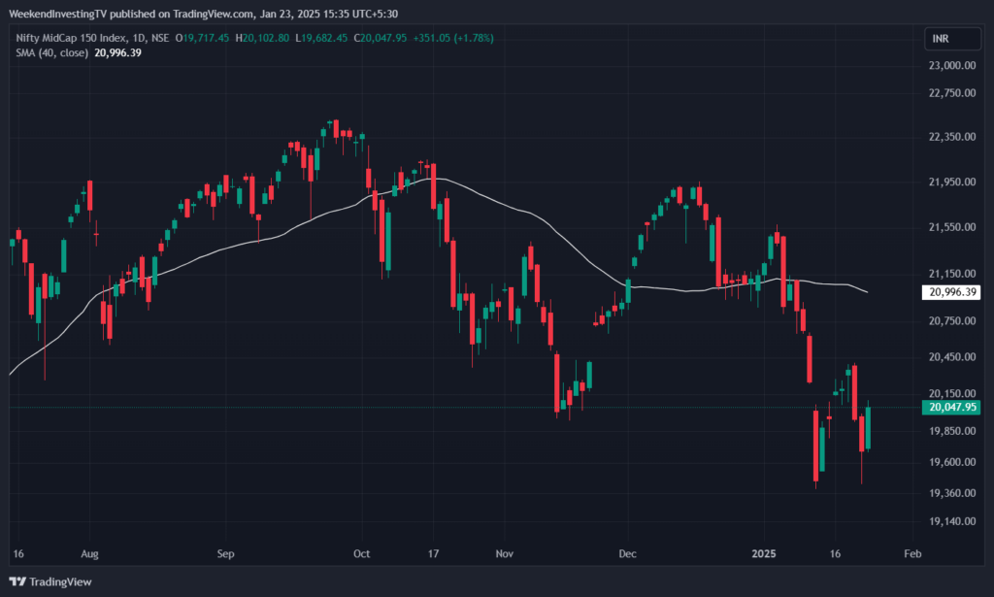The width and height of the screenshot is (994, 597).
Task: Click the 2025 year marker on time axis
Action: pyautogui.click(x=763, y=554)
